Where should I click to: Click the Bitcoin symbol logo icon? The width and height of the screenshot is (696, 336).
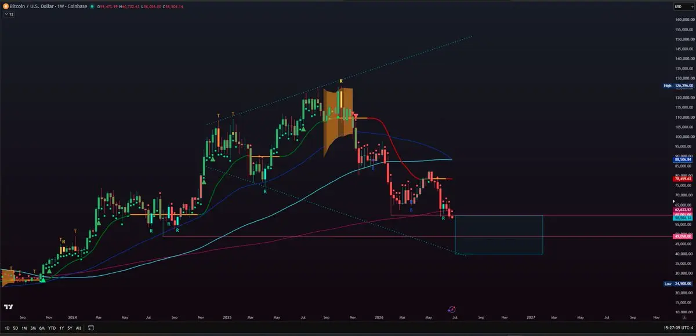5,6
